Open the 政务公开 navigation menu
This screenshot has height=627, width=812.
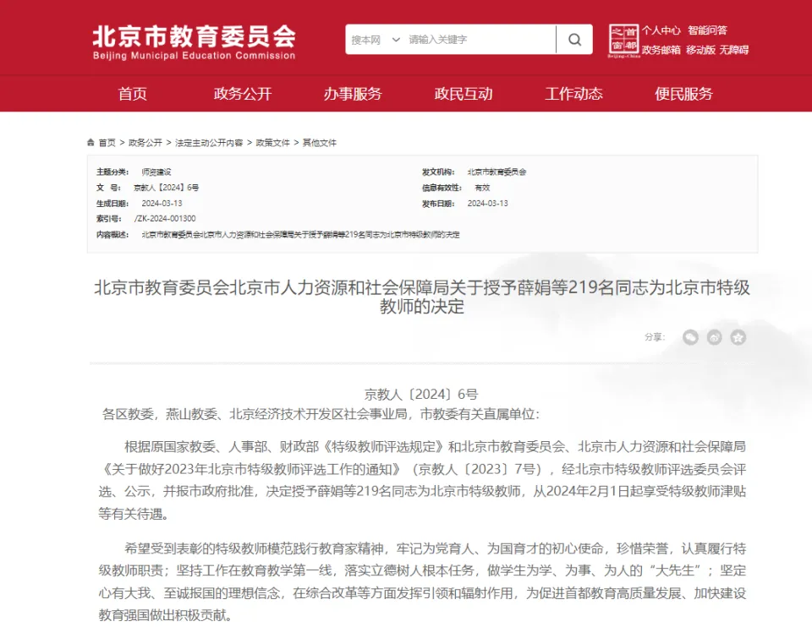point(243,94)
